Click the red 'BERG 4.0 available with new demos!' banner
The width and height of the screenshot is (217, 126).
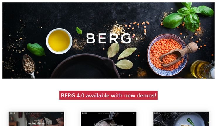pos(108,95)
